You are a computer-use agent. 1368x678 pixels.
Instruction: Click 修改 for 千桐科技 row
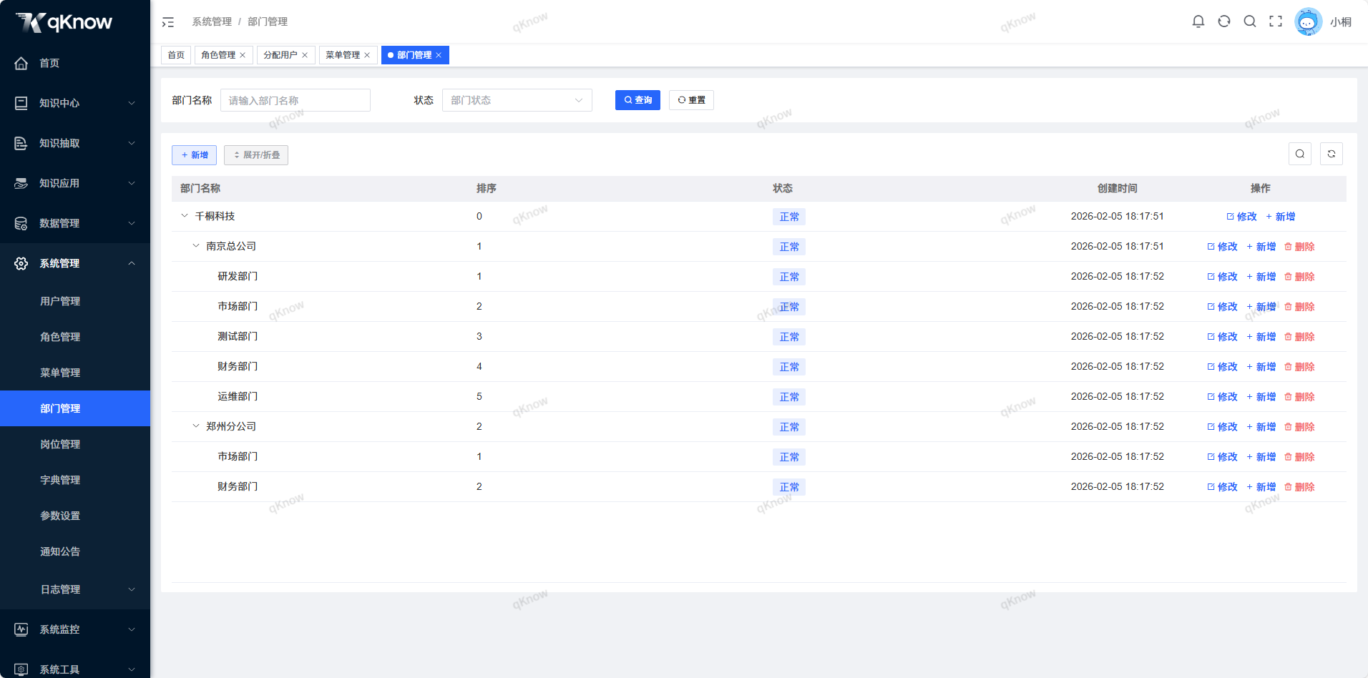point(1241,217)
